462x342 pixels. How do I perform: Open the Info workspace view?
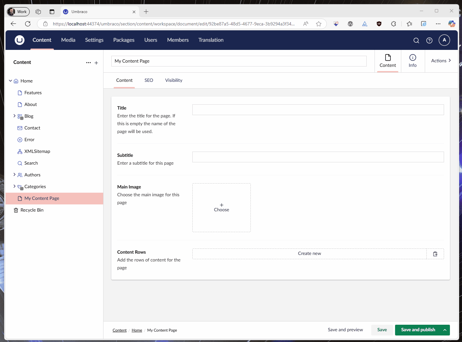[x=413, y=61]
